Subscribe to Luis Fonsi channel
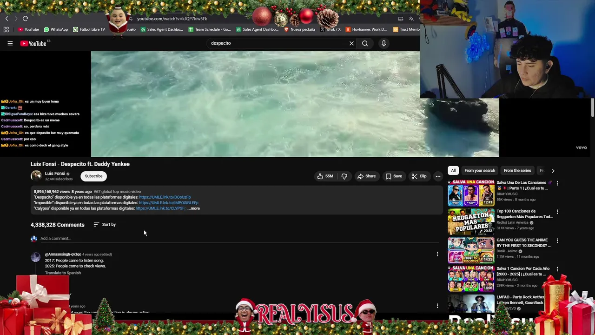 [93, 176]
